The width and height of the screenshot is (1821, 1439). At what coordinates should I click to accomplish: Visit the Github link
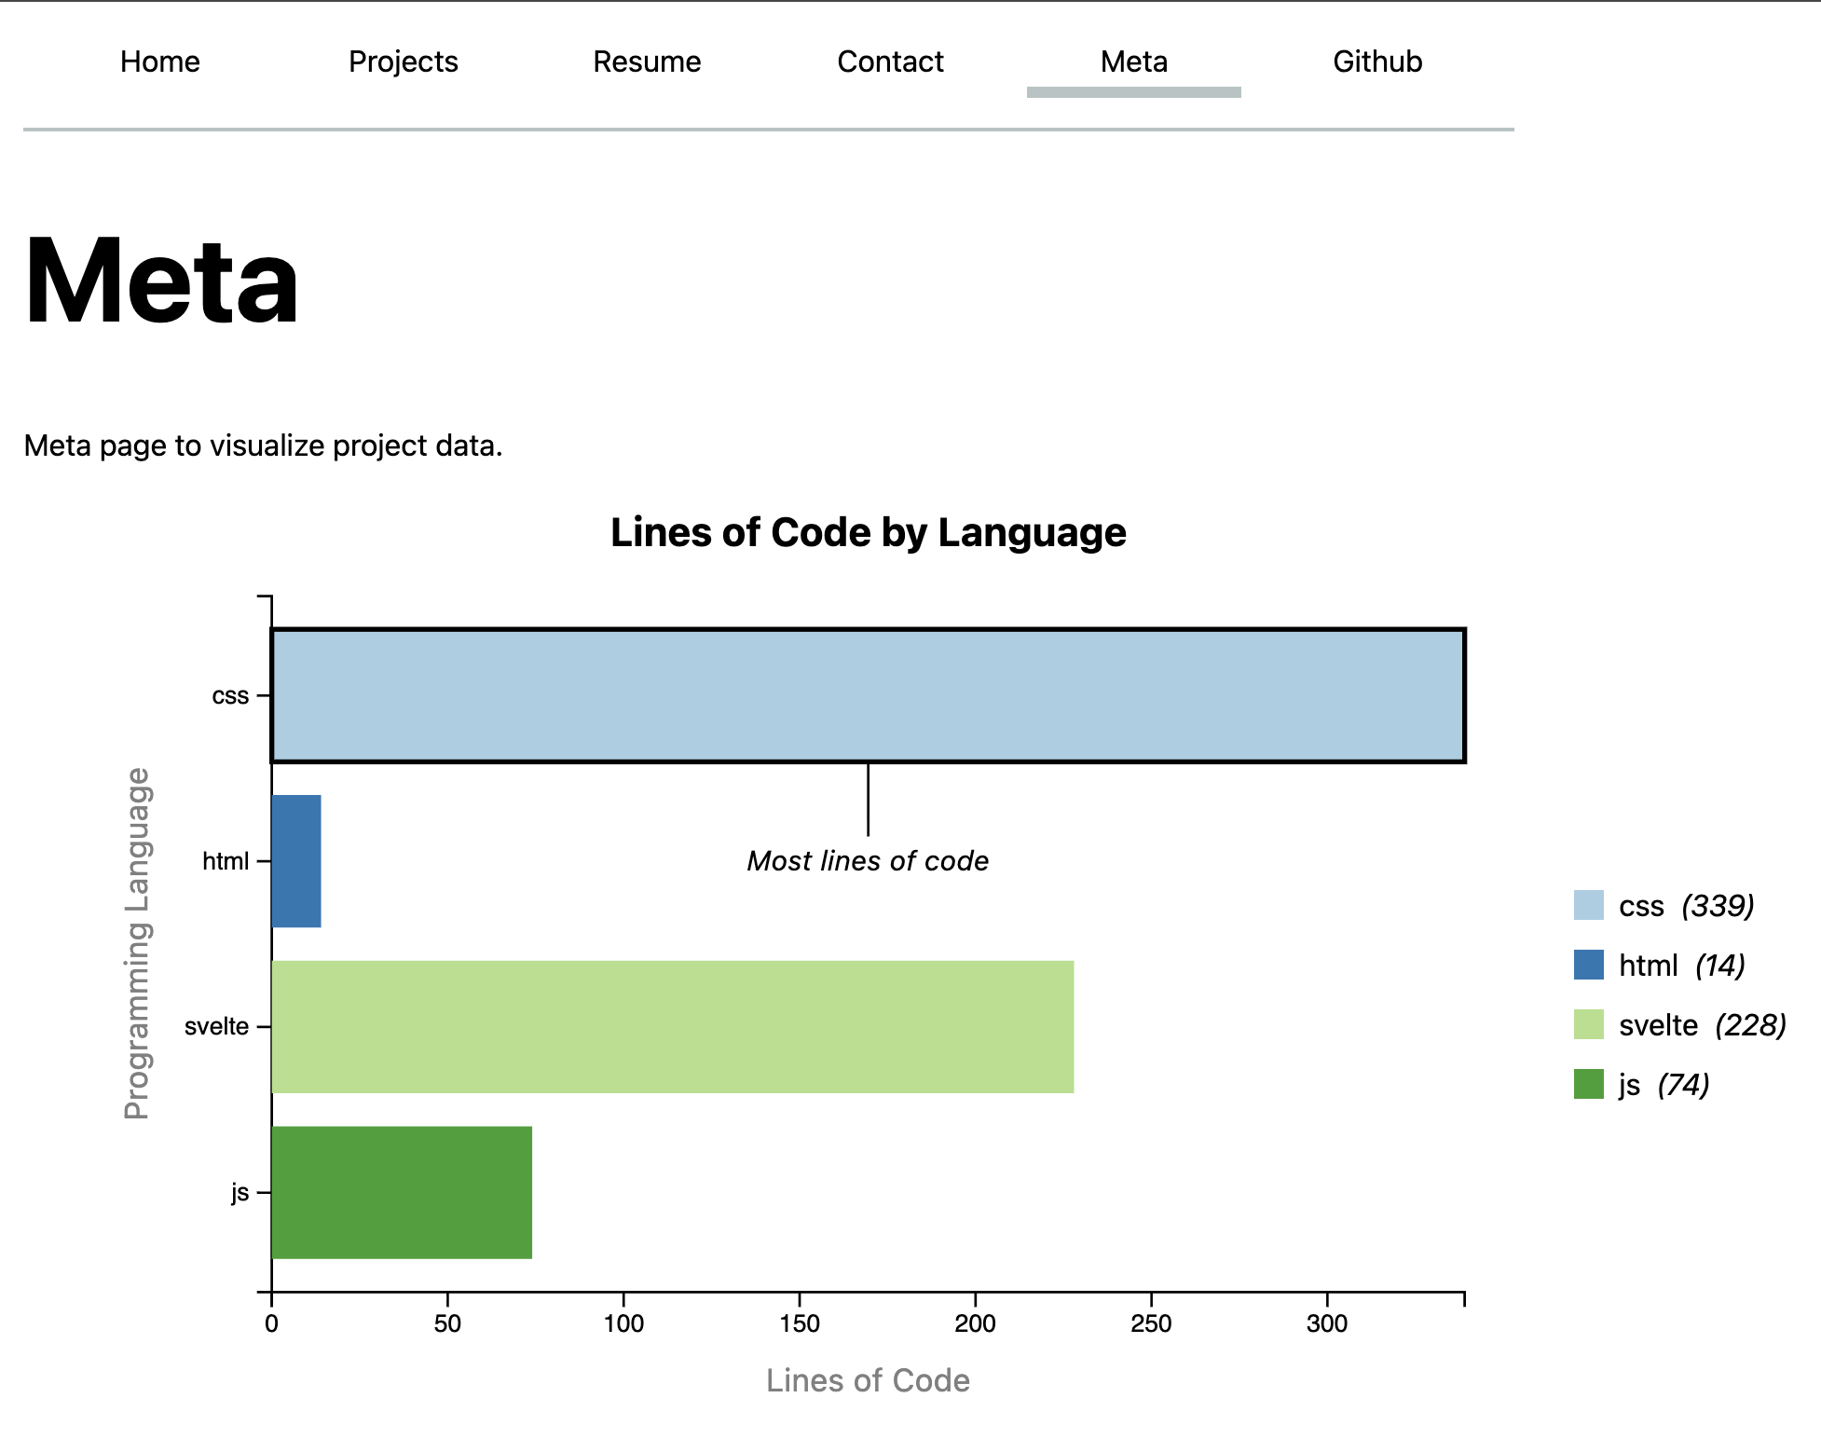pyautogui.click(x=1377, y=62)
